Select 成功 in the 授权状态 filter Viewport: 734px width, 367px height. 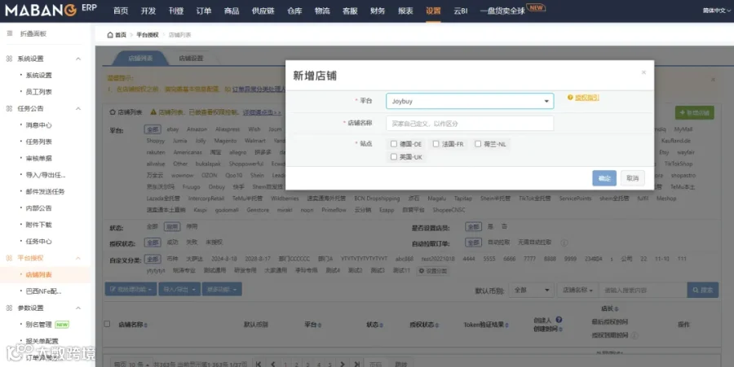click(173, 242)
